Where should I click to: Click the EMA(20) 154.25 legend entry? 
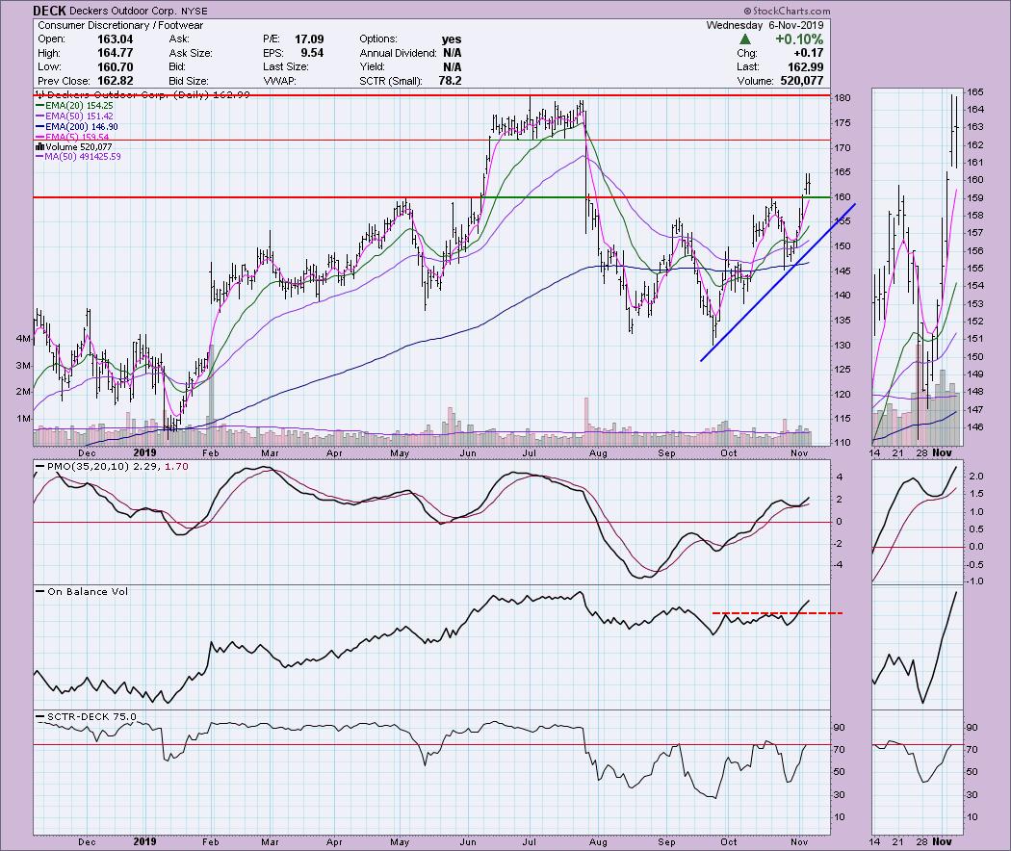(x=75, y=106)
